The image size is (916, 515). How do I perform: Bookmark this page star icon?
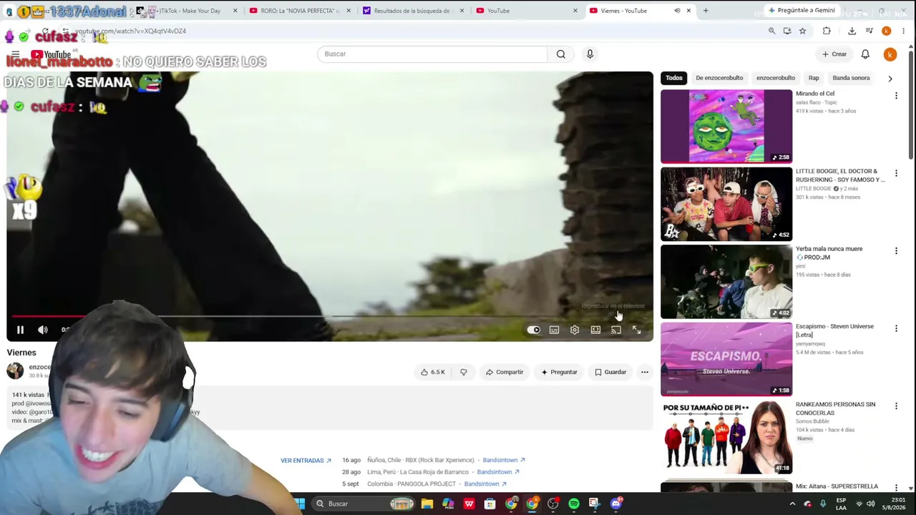coord(802,31)
